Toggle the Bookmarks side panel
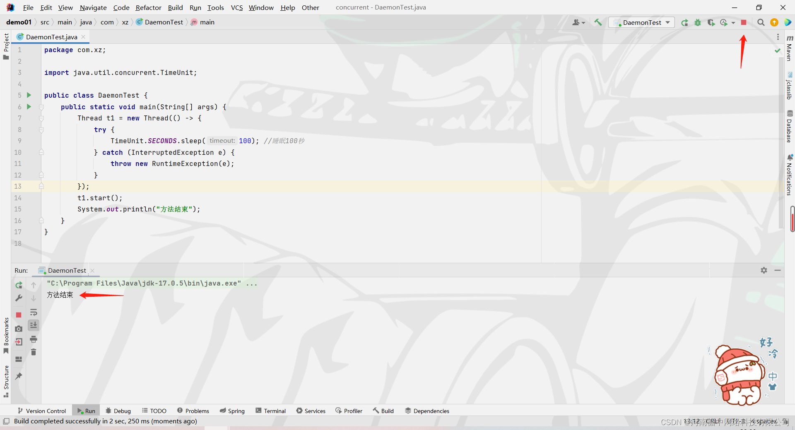795x430 pixels. point(6,336)
